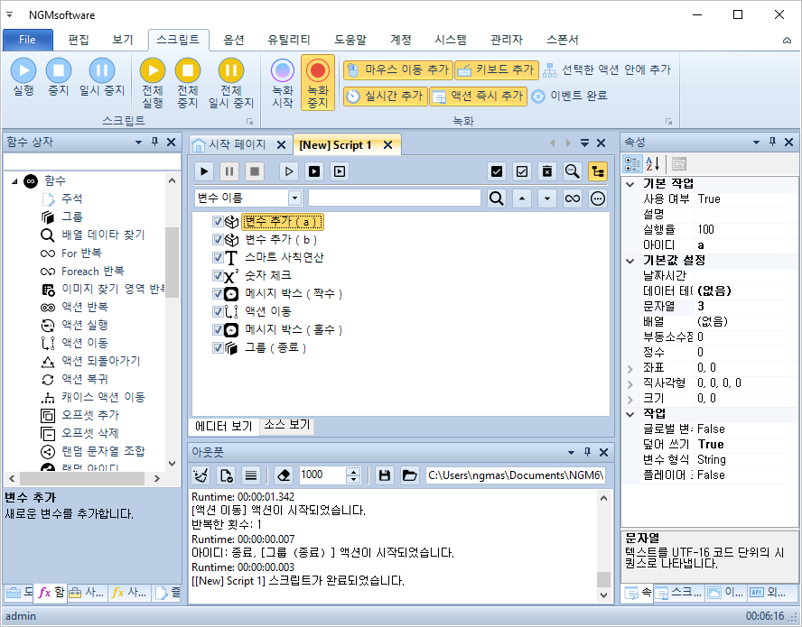Click the eraser clear output icon
Image resolution: width=802 pixels, height=627 pixels.
284,475
